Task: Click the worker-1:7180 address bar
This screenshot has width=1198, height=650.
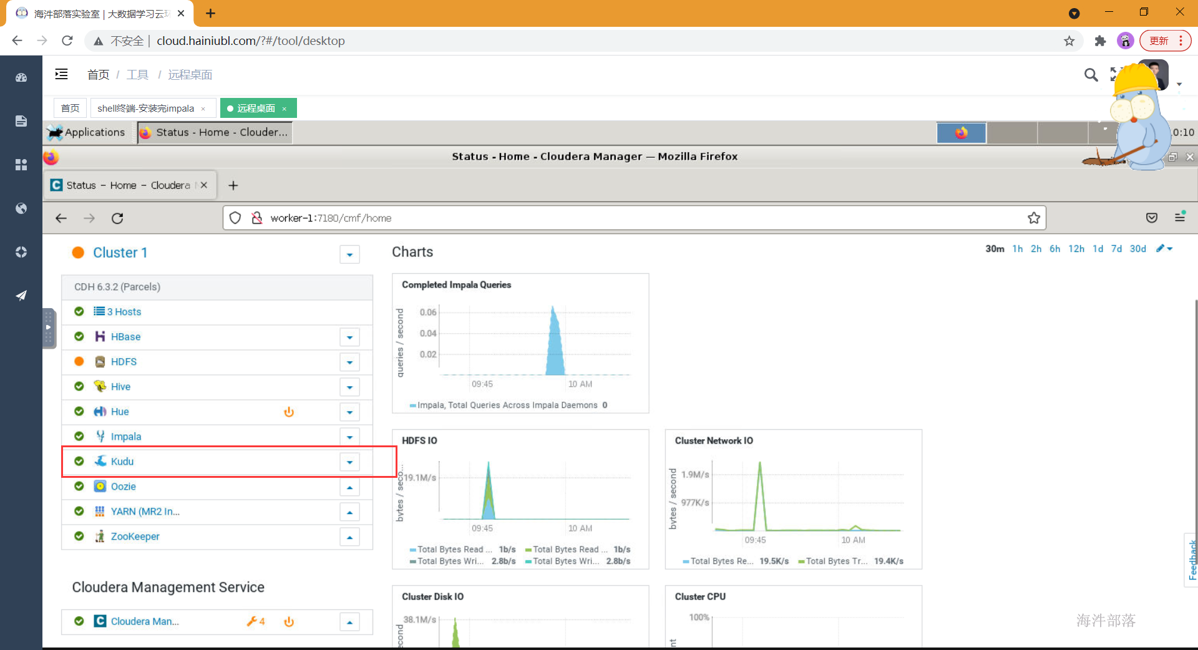Action: pos(635,218)
